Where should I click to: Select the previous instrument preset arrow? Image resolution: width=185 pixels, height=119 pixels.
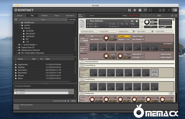pyautogui.click(x=125, y=21)
